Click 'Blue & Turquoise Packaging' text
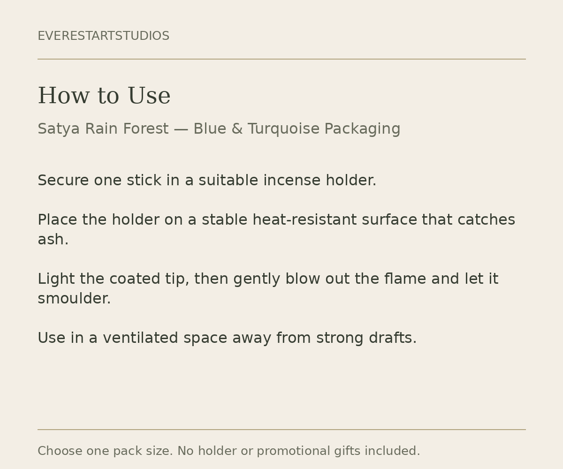Image resolution: width=563 pixels, height=469 pixels. (297, 129)
